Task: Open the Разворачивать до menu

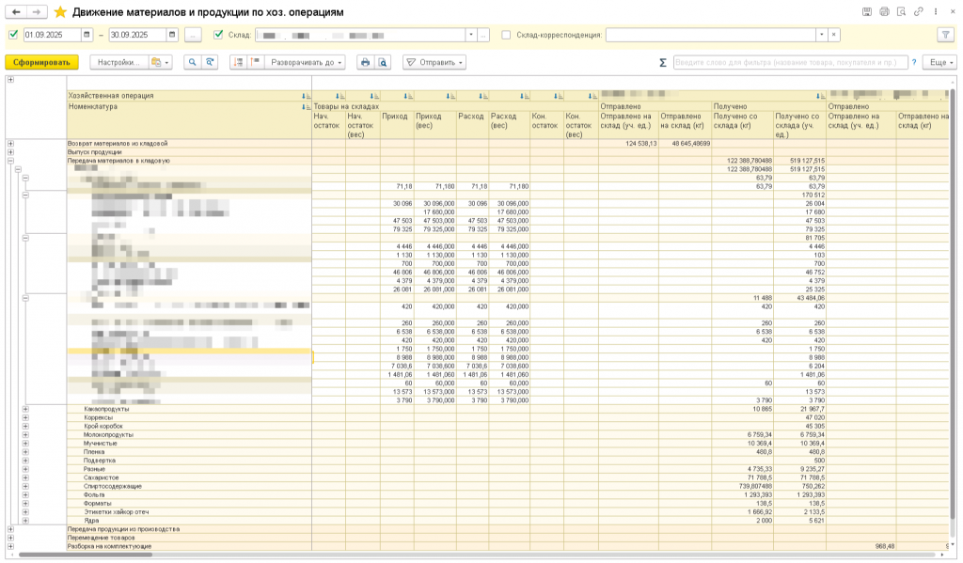Action: (x=306, y=62)
